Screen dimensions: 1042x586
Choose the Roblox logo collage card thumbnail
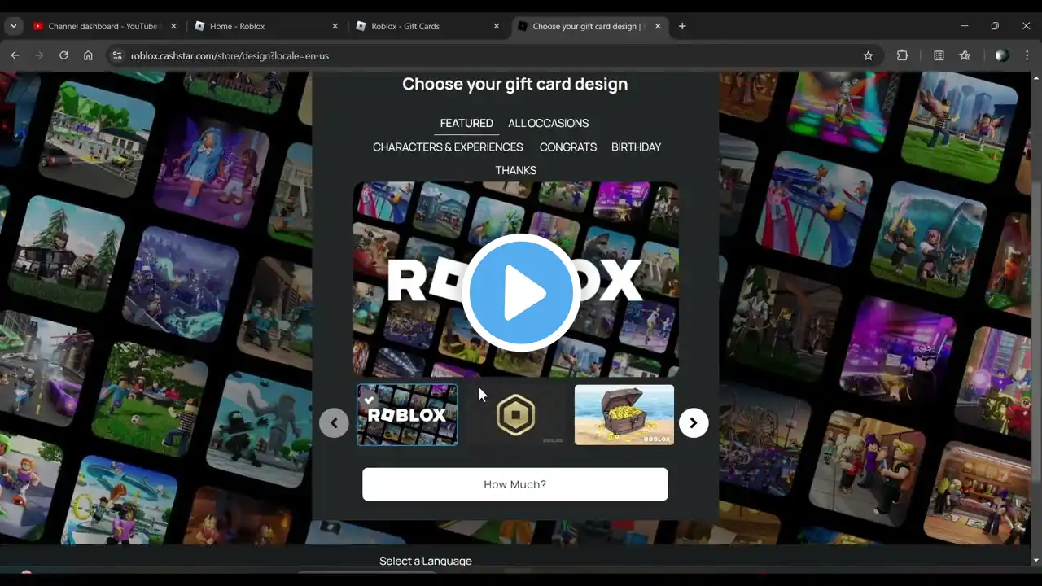tap(407, 414)
